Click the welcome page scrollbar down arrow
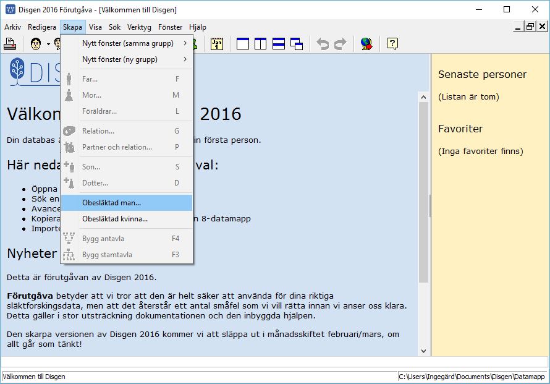Viewport: 550px width, 384px height. click(424, 351)
